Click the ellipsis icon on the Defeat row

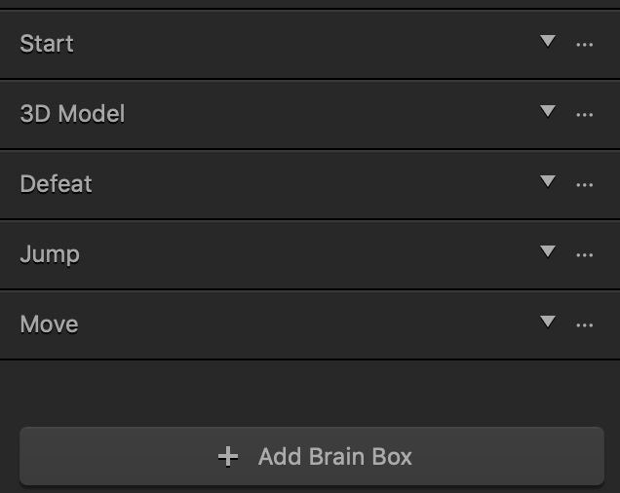click(584, 185)
